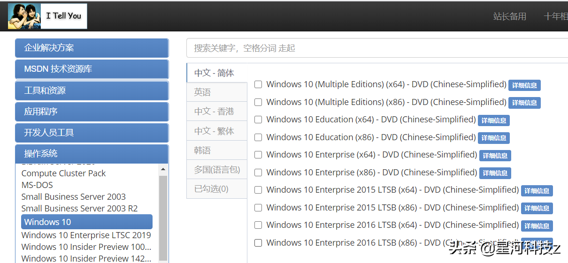Click the OS list scrollbar track
The width and height of the screenshot is (568, 263).
click(163, 218)
